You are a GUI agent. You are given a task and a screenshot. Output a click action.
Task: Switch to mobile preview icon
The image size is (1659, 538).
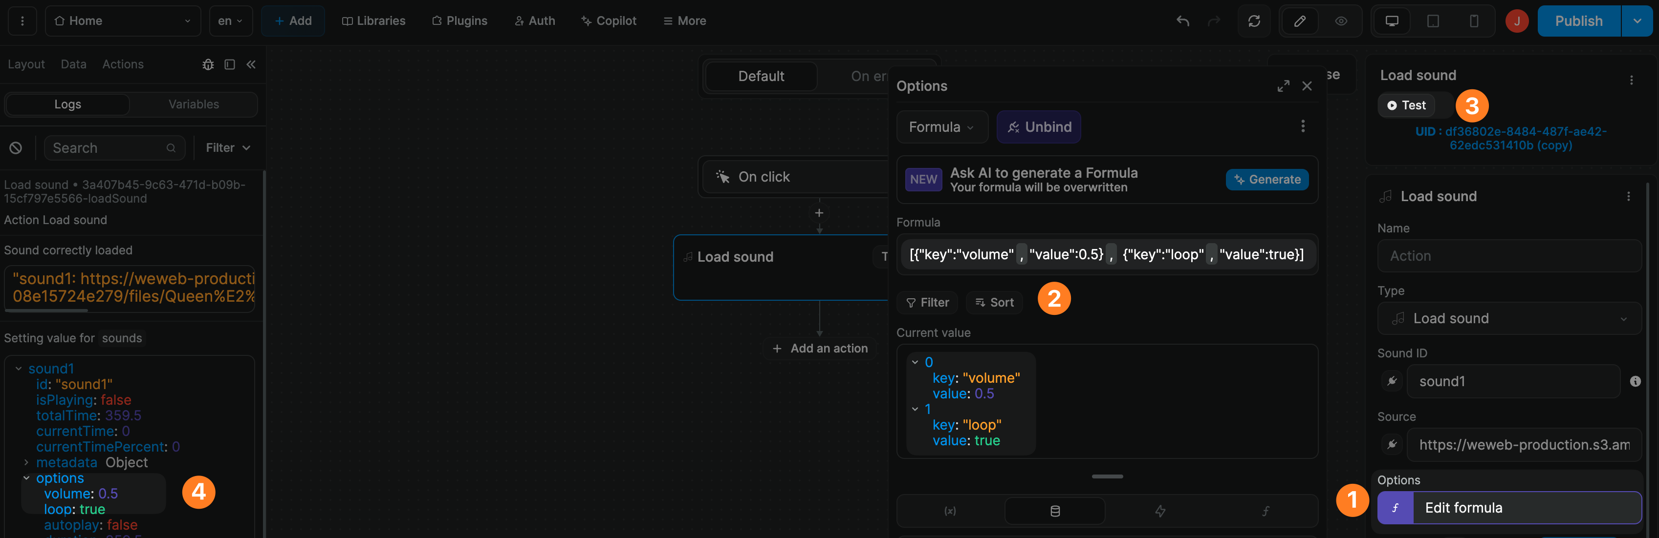tap(1475, 21)
